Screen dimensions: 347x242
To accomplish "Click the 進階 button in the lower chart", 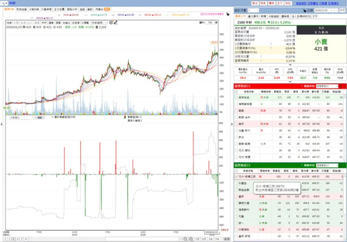I will click(x=39, y=118).
